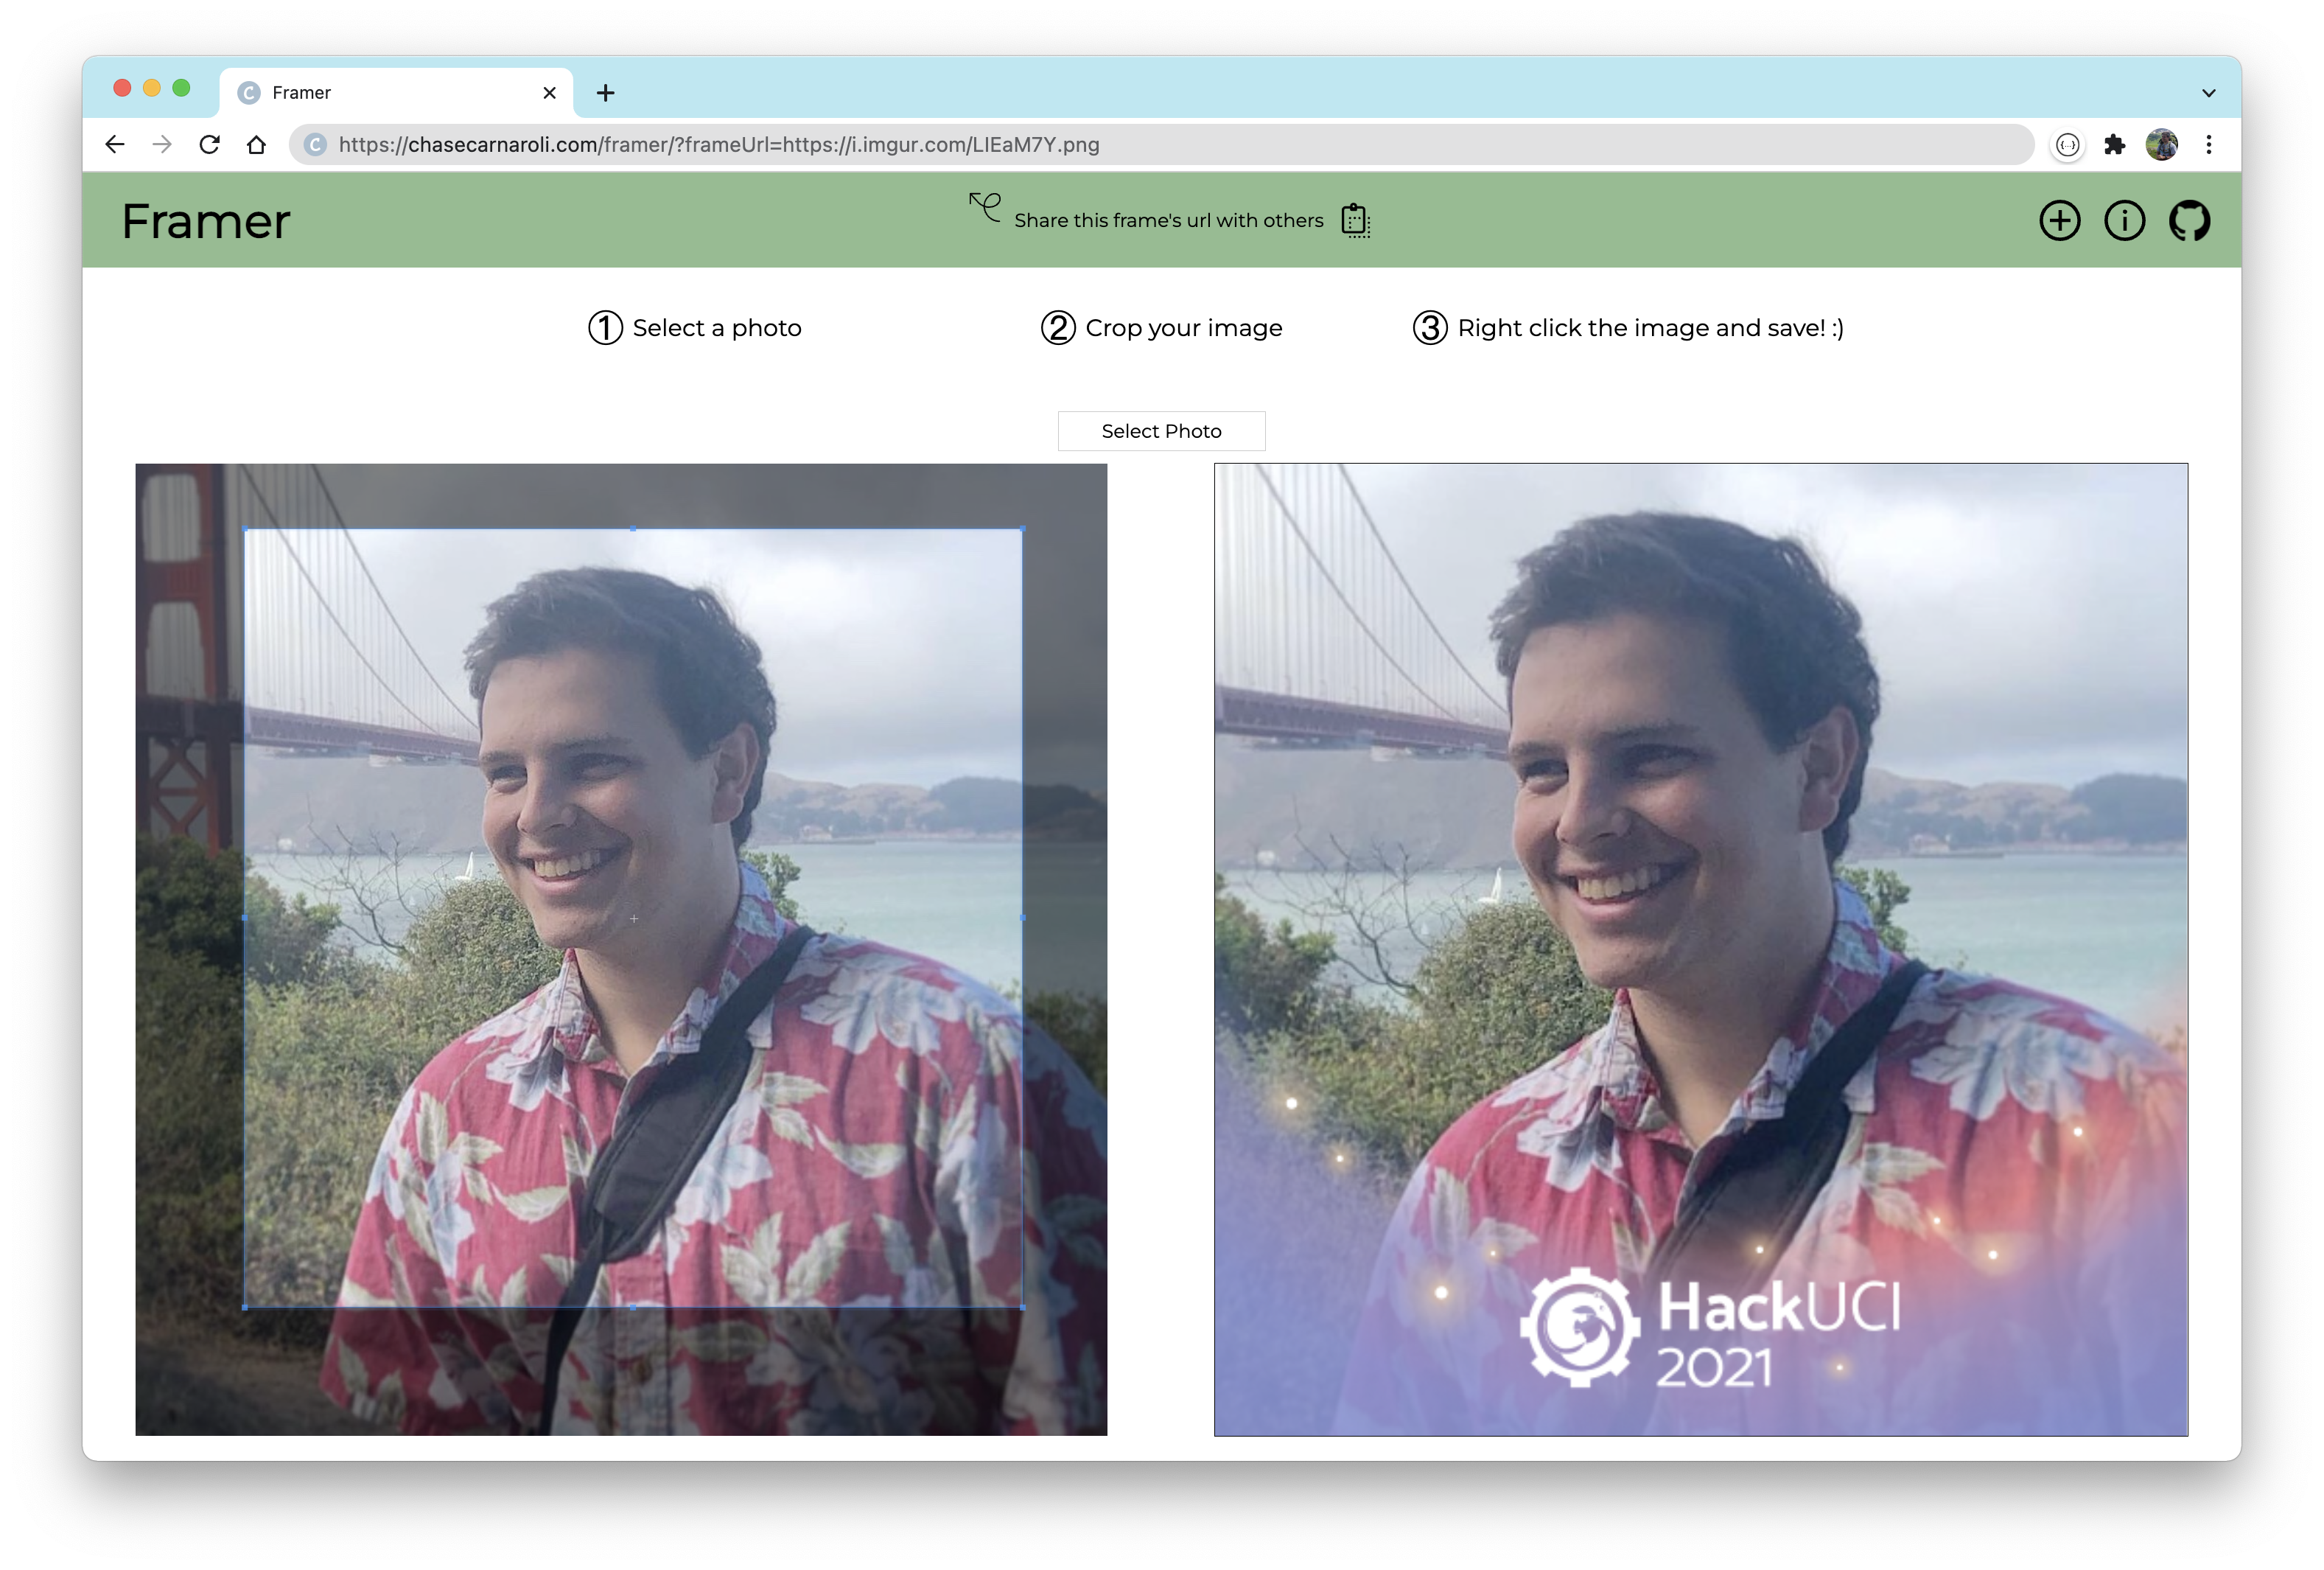
Task: Click the framed HackUCI 2021 preview image
Action: coord(1700,949)
